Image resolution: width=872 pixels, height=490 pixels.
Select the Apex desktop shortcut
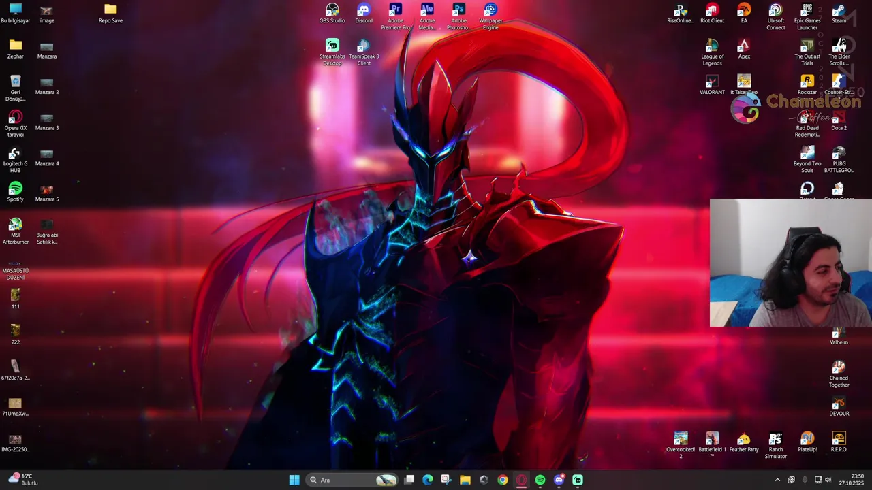point(744,49)
